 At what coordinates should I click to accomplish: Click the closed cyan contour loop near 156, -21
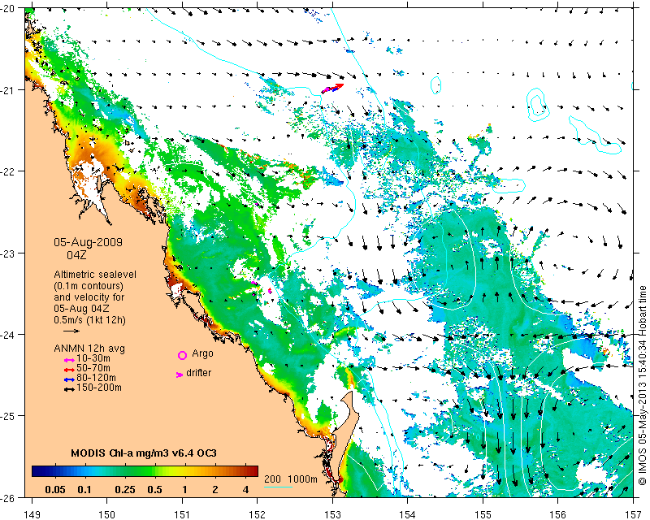(537, 105)
